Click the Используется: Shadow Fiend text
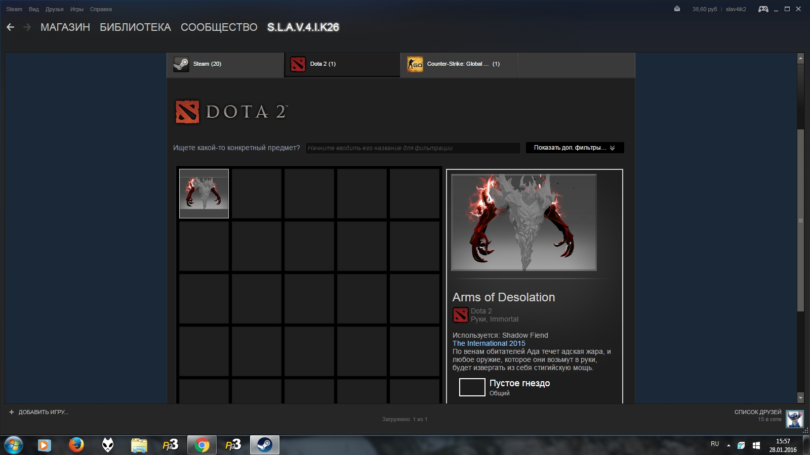This screenshot has height=455, width=810. [500, 335]
